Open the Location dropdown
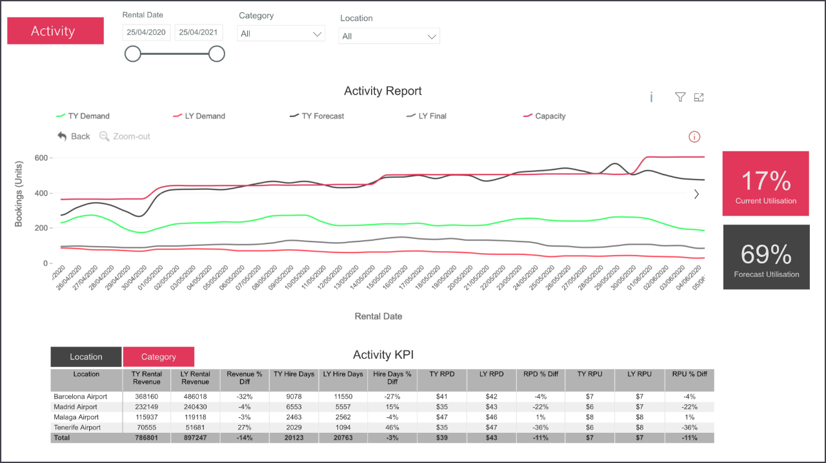Image resolution: width=826 pixels, height=463 pixels. coord(388,36)
